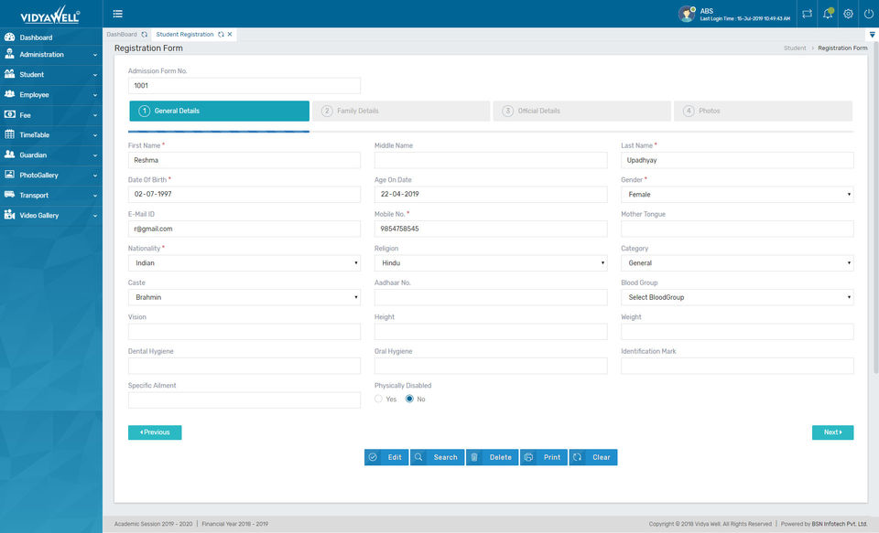Viewport: 879px width, 533px height.
Task: Click the Fee money icon in sidebar
Action: pos(9,114)
